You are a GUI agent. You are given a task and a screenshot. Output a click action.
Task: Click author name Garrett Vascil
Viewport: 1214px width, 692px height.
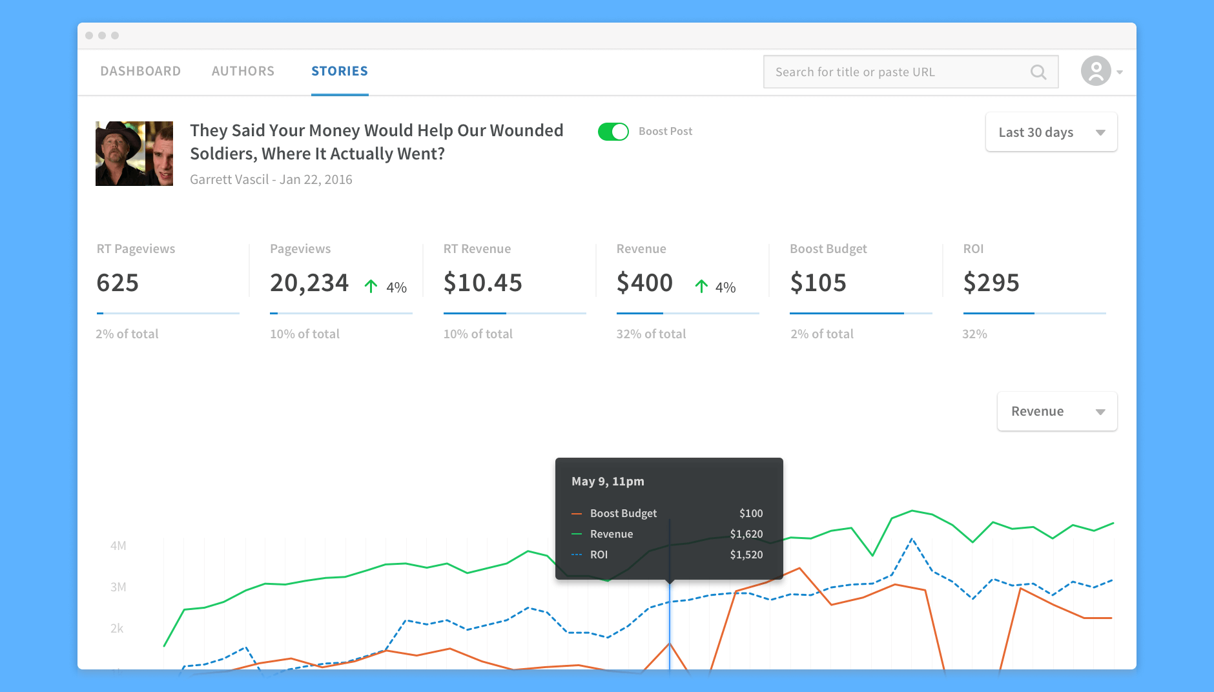click(229, 179)
